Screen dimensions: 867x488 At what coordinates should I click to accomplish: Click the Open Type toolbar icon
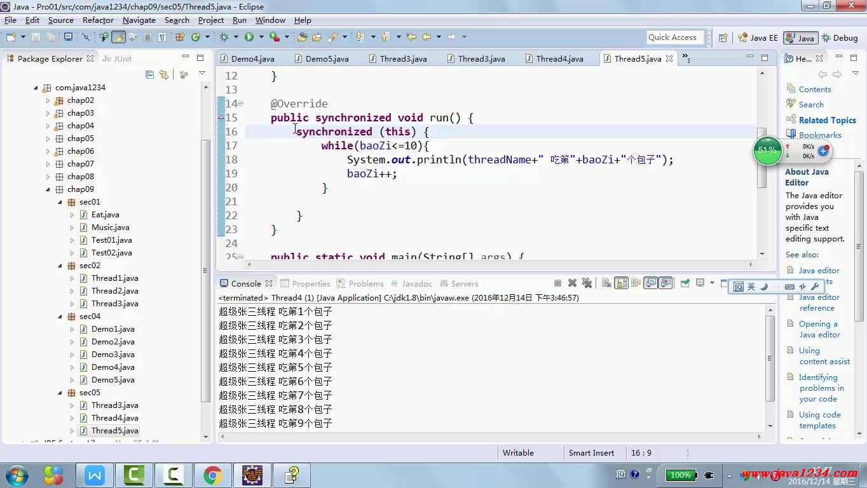pos(302,37)
